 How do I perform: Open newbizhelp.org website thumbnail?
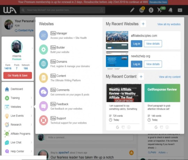click(117, 61)
